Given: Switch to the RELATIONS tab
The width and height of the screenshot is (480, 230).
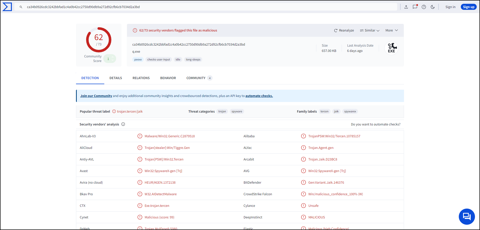Looking at the screenshot, I should pos(141,78).
